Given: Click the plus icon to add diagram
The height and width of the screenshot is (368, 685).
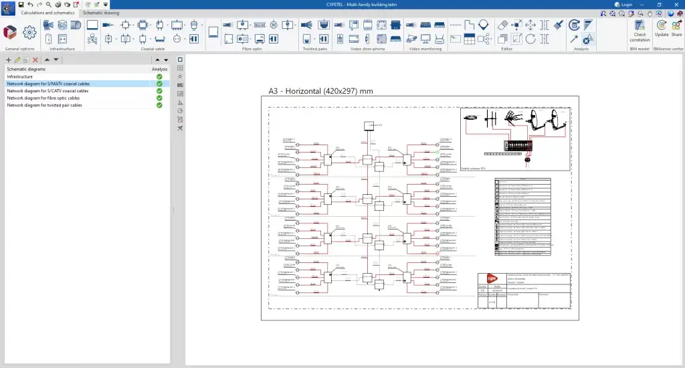Looking at the screenshot, I should tap(8, 60).
